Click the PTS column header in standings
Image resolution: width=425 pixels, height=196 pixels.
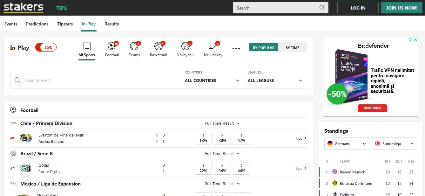(411, 161)
